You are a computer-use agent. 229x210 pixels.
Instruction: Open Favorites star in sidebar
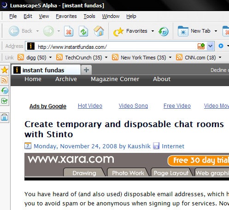click(5, 70)
